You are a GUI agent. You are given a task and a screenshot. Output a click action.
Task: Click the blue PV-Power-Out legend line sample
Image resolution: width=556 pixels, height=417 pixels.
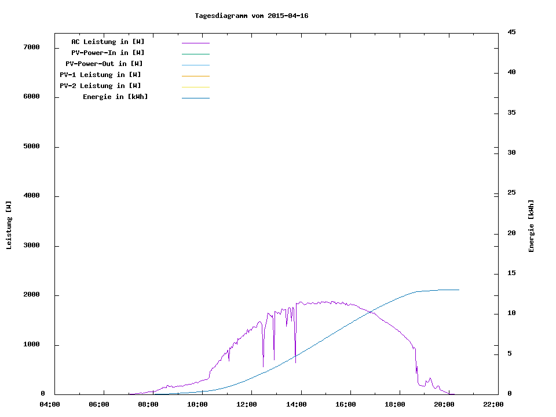pyautogui.click(x=195, y=65)
